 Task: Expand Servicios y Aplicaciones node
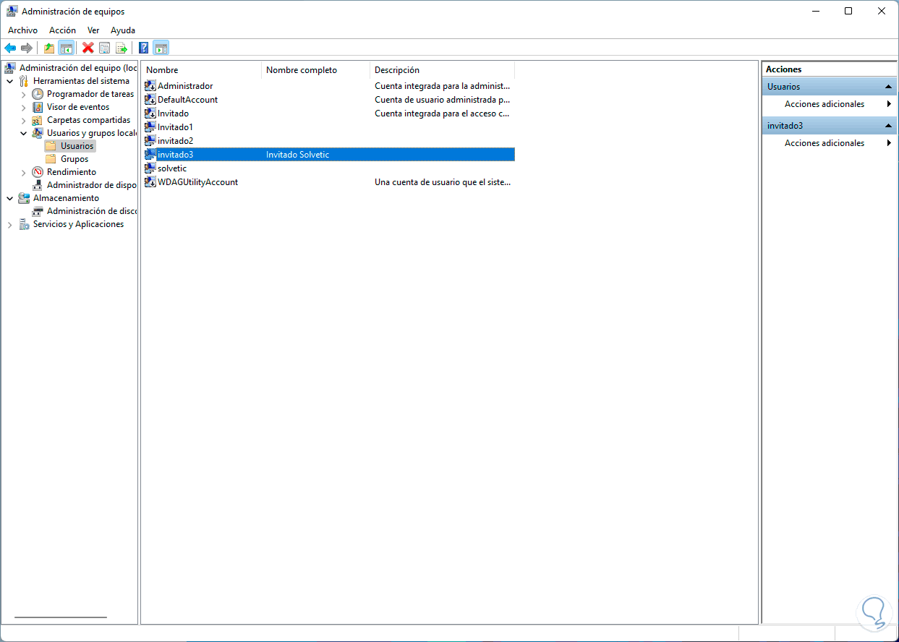(10, 224)
